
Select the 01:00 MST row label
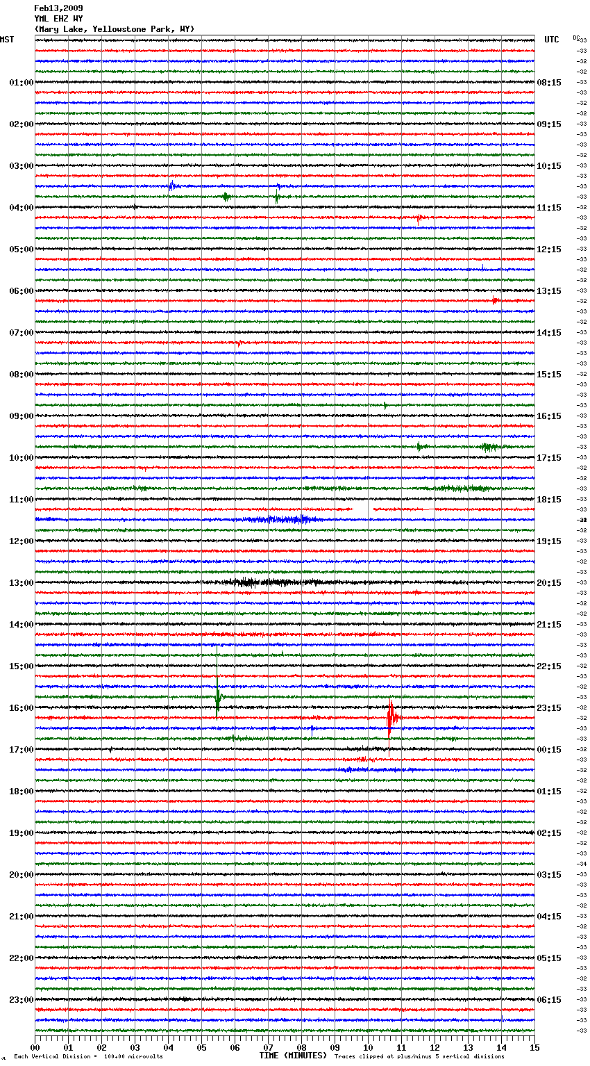click(x=21, y=83)
